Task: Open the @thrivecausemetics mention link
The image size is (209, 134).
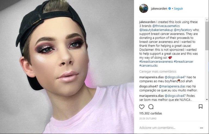Action: pos(166,26)
